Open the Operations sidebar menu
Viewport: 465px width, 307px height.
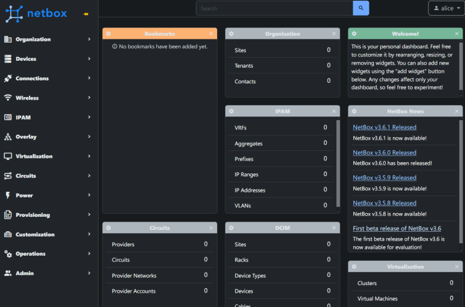(48, 254)
